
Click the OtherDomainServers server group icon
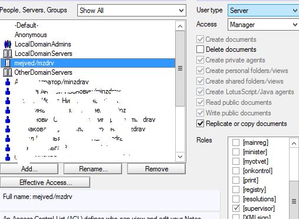(x=8, y=72)
